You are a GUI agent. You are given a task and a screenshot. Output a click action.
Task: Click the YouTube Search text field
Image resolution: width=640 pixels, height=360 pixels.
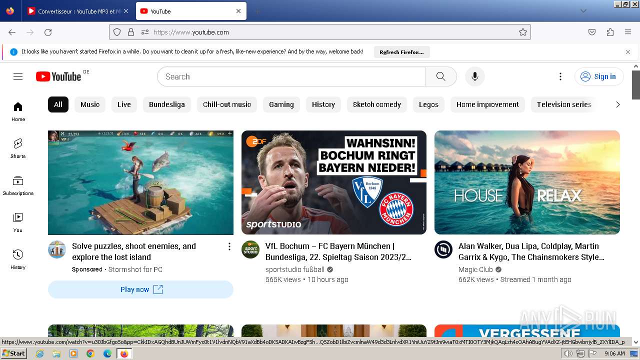coord(291,76)
